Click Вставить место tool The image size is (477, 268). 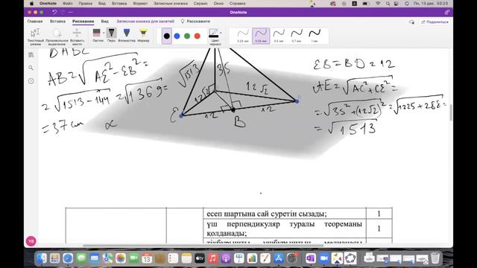click(x=77, y=36)
